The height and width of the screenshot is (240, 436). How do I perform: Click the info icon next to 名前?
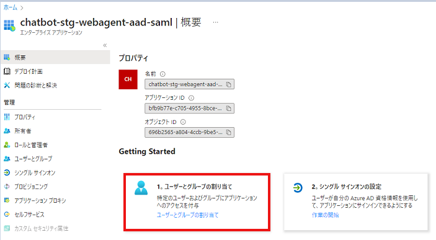pyautogui.click(x=162, y=74)
